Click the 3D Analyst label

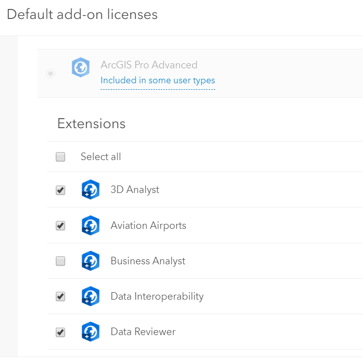135,189
